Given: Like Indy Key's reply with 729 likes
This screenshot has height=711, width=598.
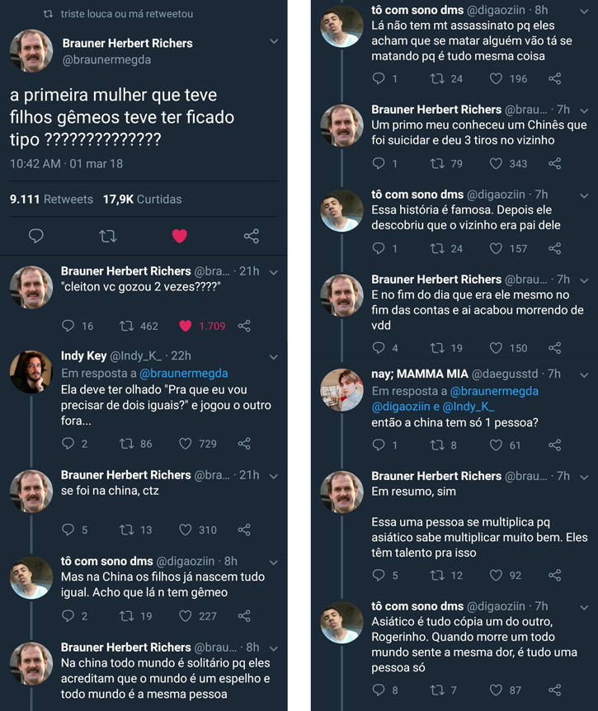Looking at the screenshot, I should (x=186, y=444).
